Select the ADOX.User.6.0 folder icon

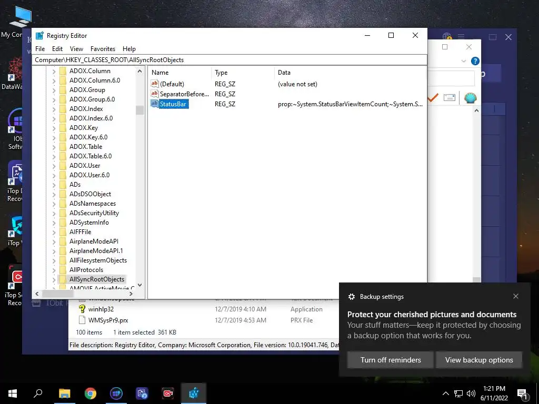[63, 175]
